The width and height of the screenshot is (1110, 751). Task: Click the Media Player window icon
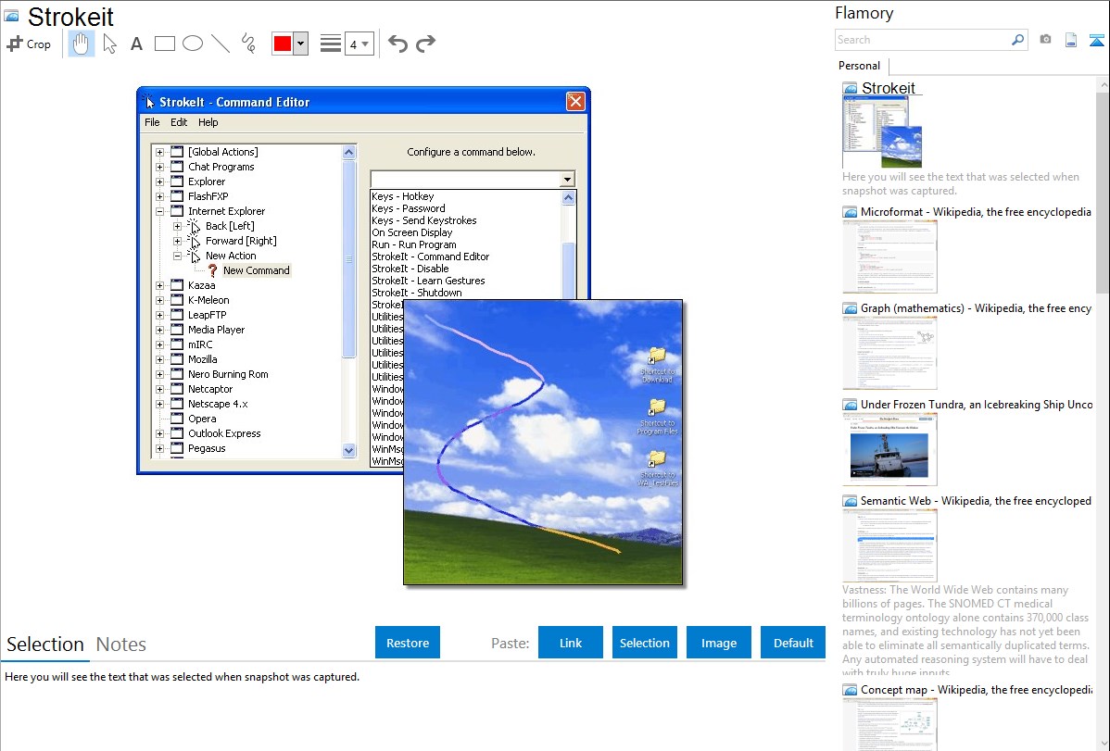tap(177, 330)
